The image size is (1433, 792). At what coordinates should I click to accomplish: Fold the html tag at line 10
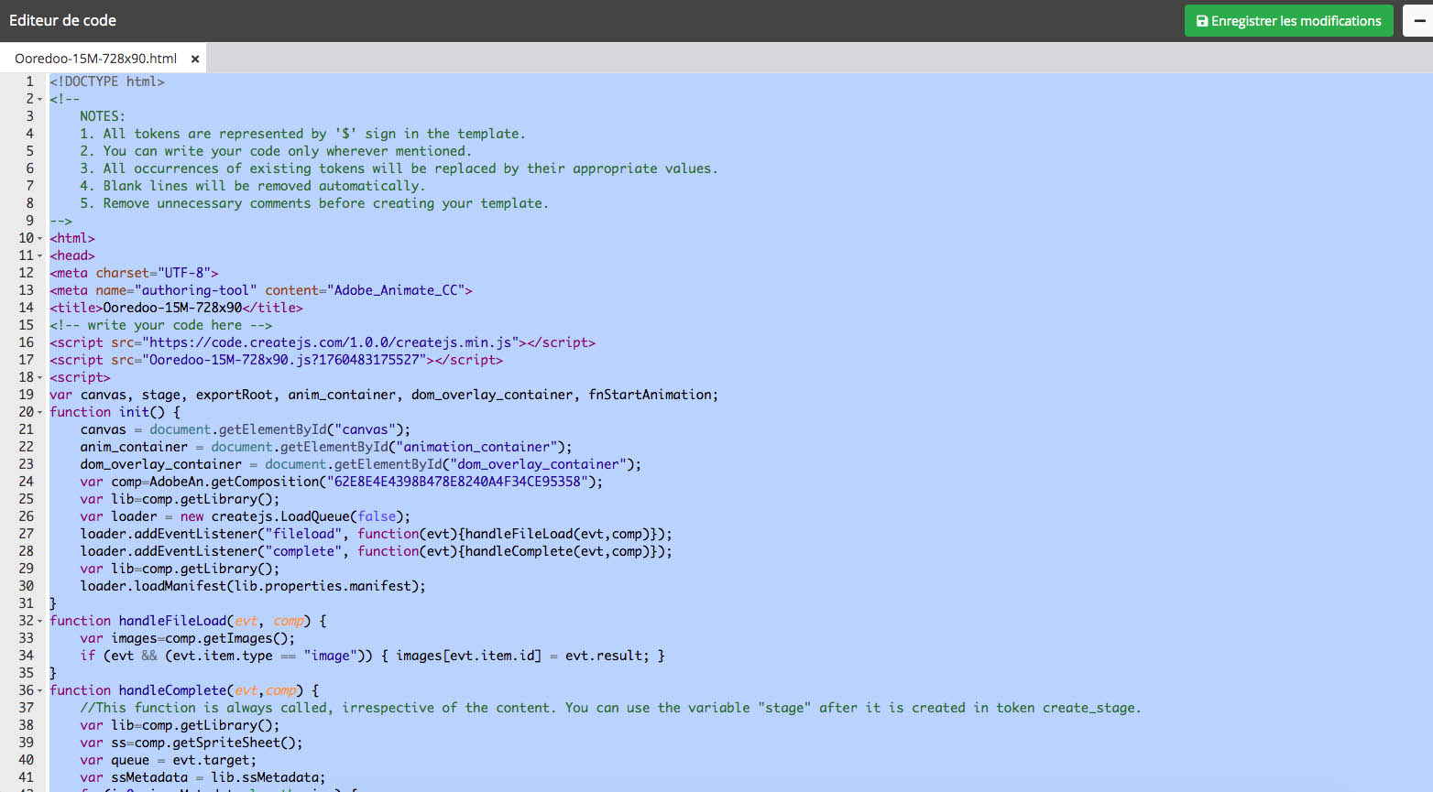[x=40, y=238]
